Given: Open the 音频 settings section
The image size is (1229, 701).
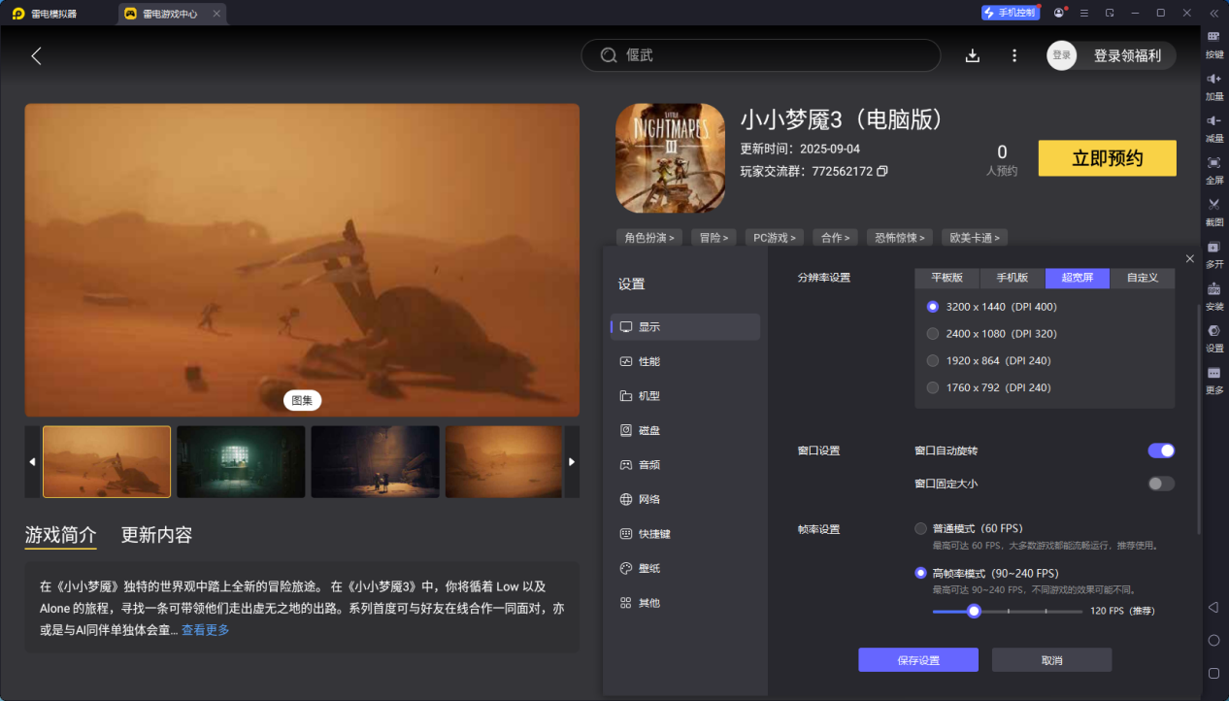Looking at the screenshot, I should click(x=685, y=465).
